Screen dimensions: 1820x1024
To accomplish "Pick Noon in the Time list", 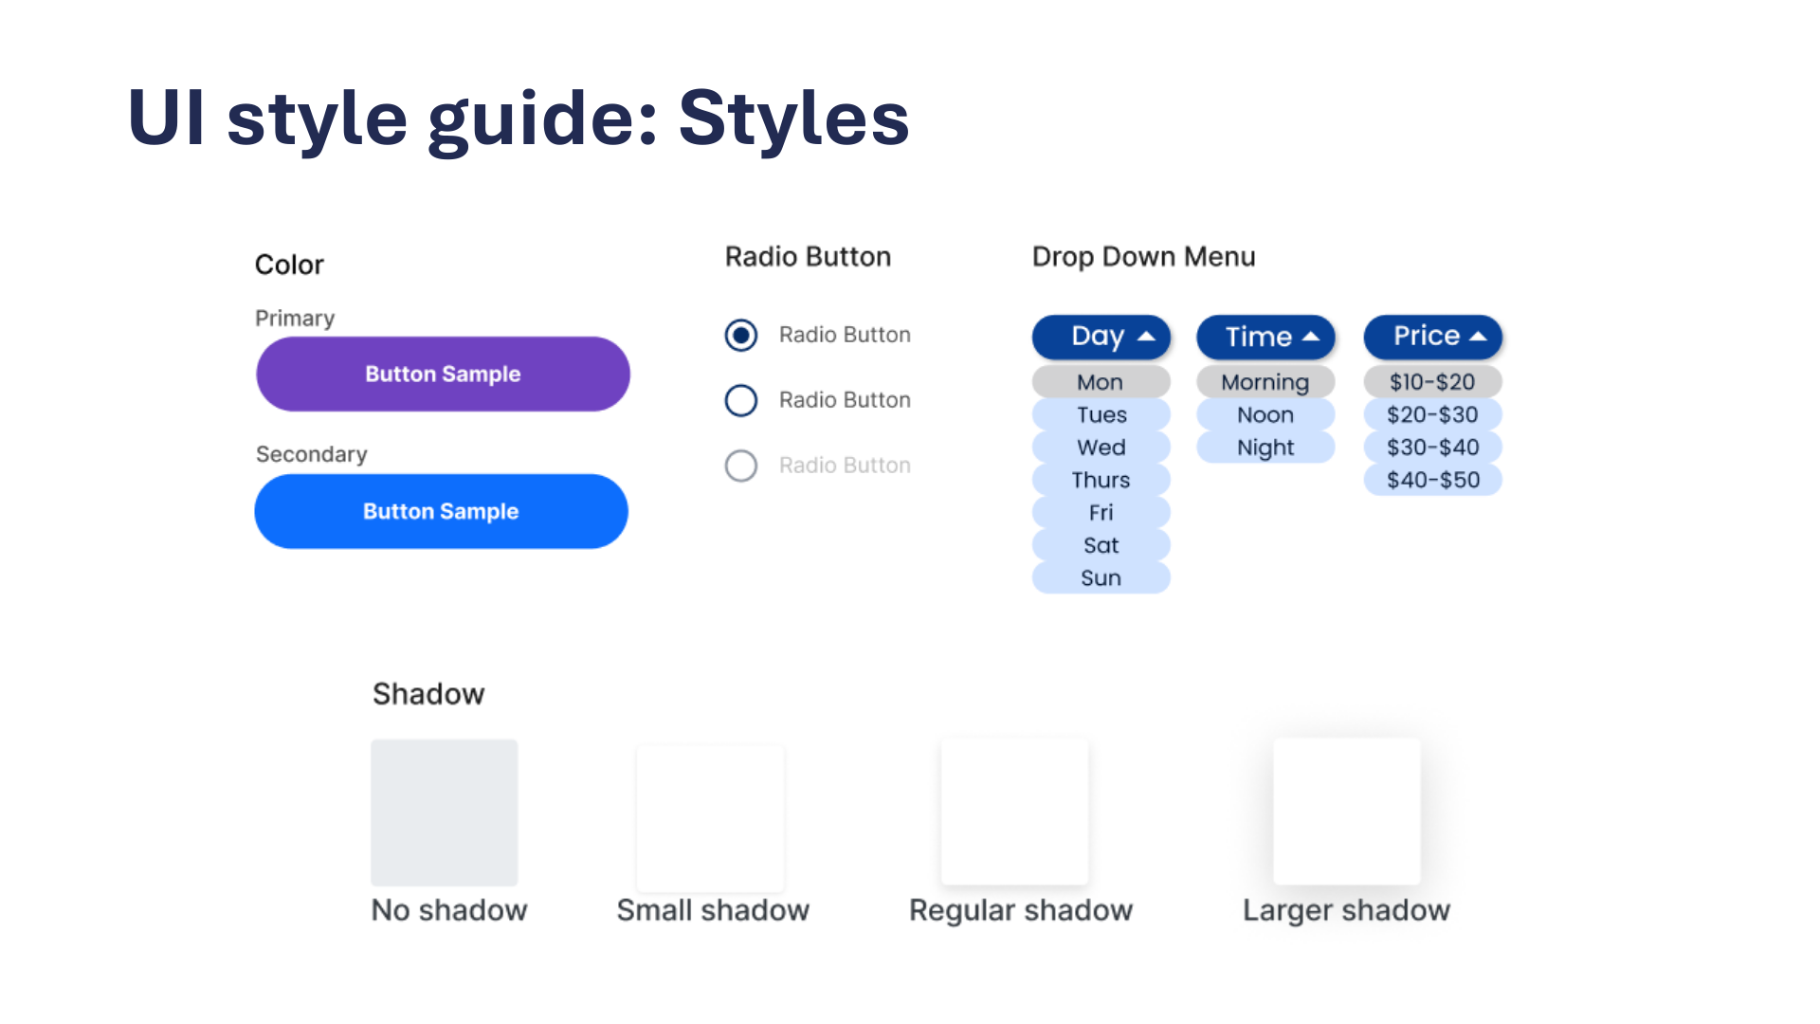I will [x=1265, y=414].
